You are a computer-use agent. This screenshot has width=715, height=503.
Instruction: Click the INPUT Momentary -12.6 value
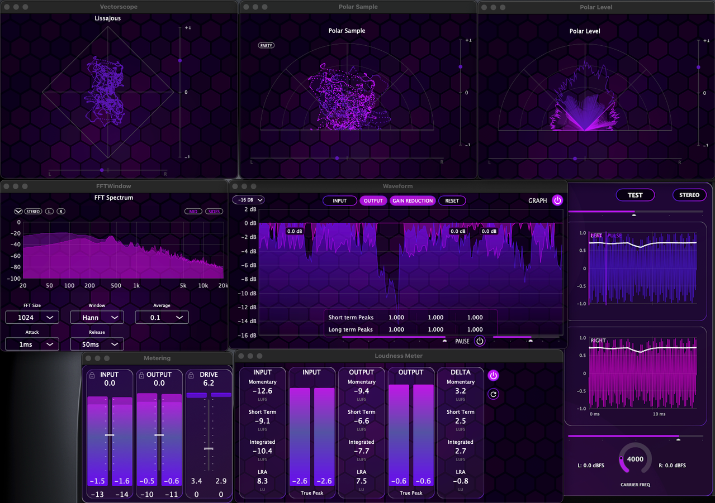(x=262, y=391)
